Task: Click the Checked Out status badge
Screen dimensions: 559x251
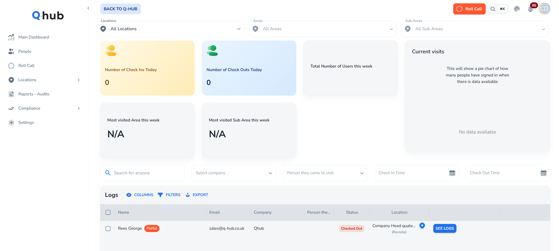Action: coord(352,229)
